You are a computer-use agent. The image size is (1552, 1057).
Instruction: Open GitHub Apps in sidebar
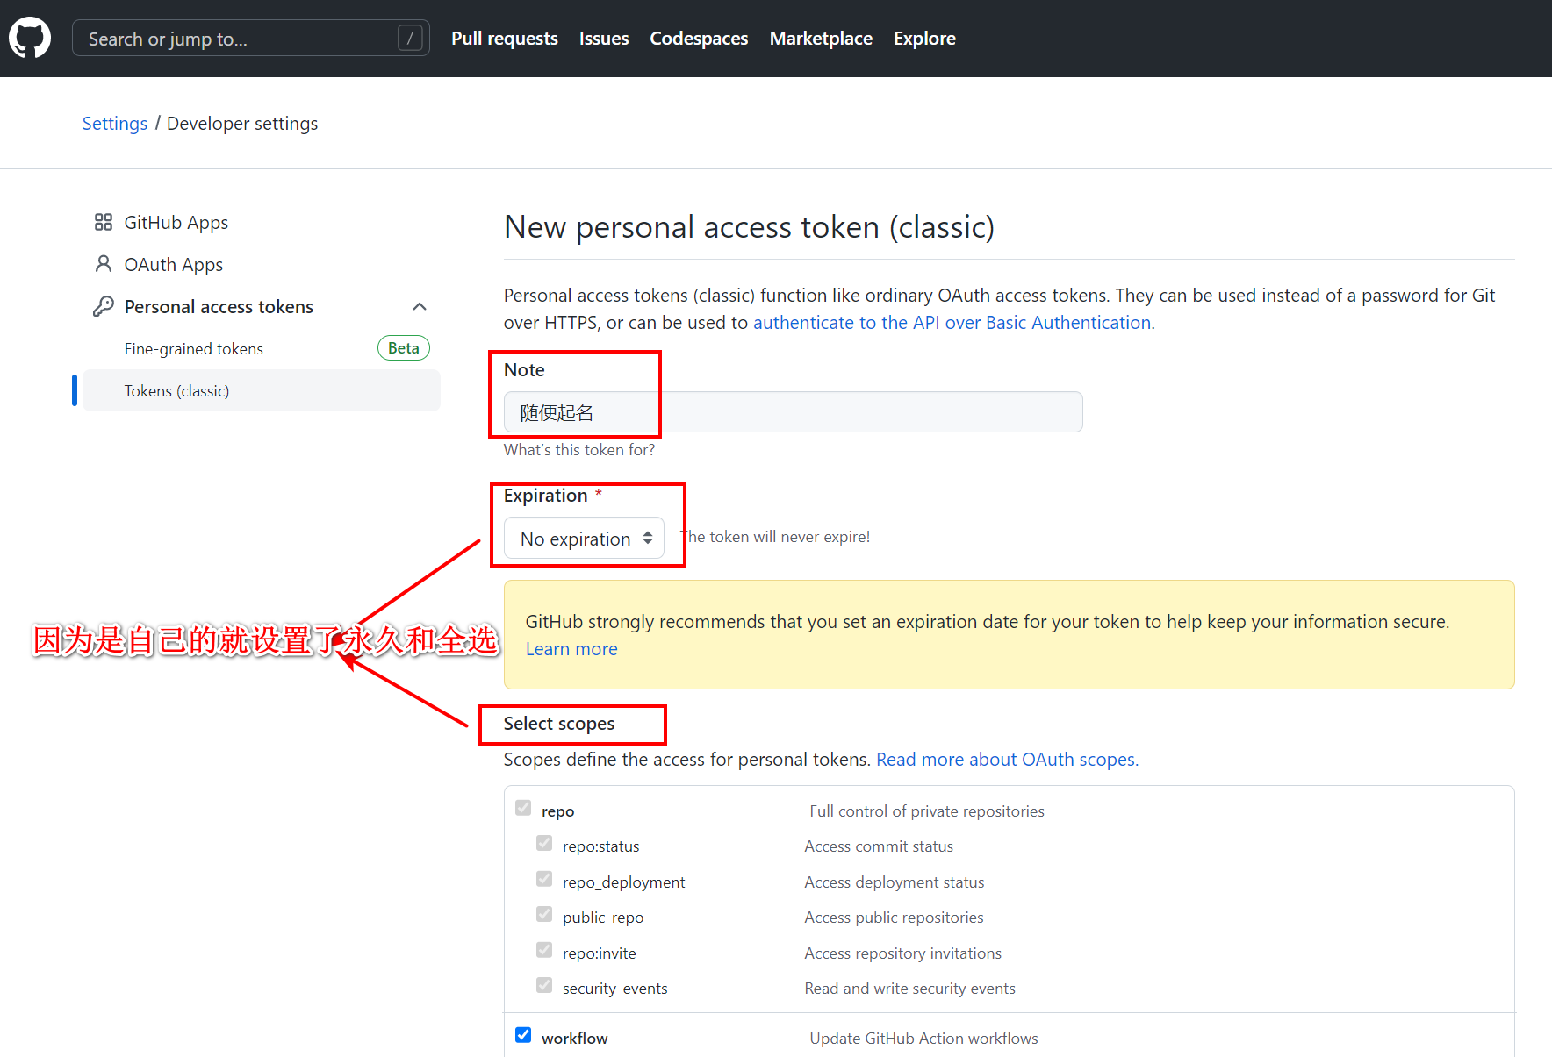(176, 223)
